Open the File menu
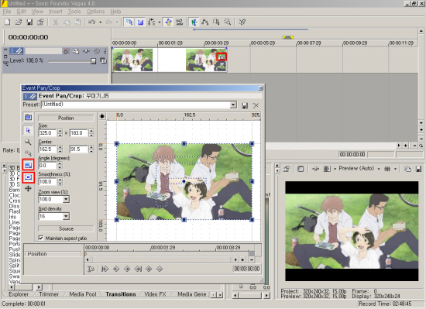This screenshot has width=426, height=309. click(x=7, y=12)
